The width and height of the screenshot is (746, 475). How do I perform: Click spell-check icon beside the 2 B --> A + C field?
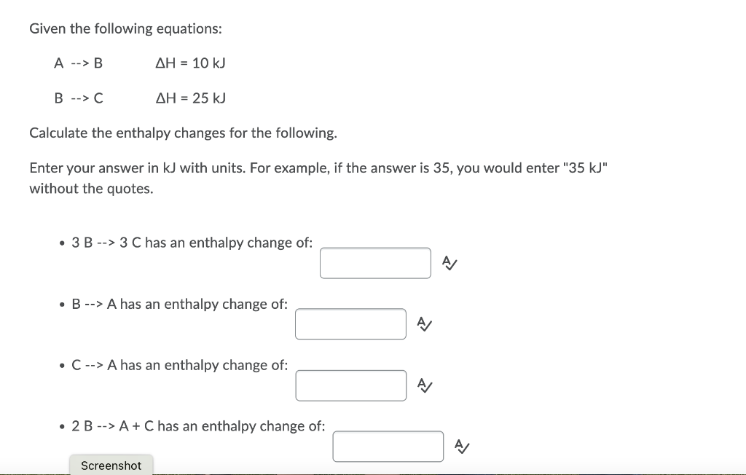click(x=462, y=446)
